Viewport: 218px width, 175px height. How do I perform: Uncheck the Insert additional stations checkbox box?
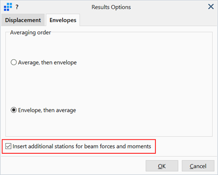(8, 146)
